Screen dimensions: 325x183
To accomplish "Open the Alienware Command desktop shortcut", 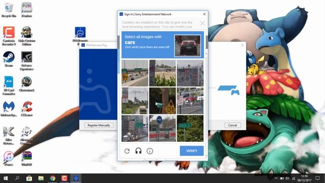I will 26,135.
